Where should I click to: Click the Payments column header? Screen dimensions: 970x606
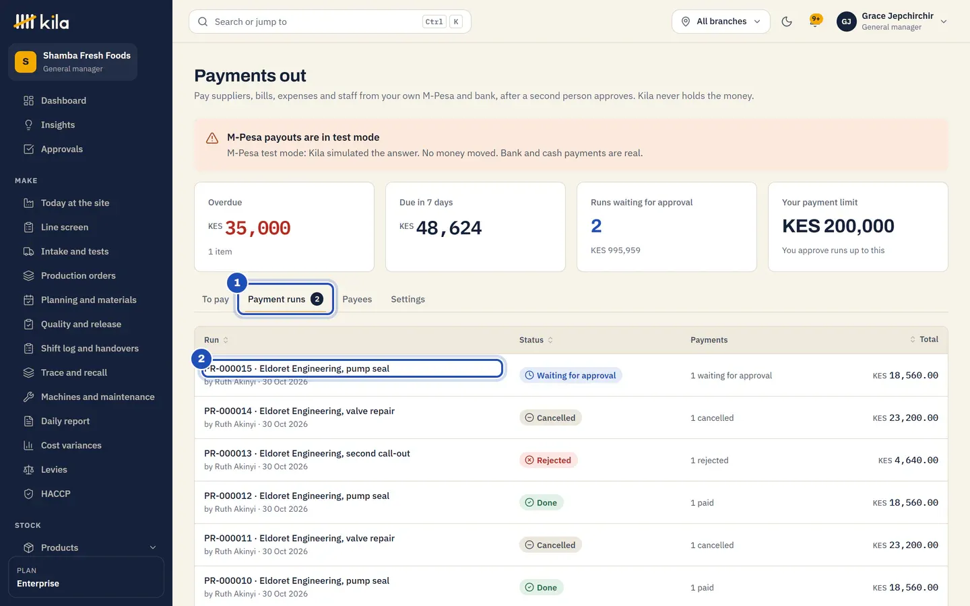pyautogui.click(x=709, y=340)
